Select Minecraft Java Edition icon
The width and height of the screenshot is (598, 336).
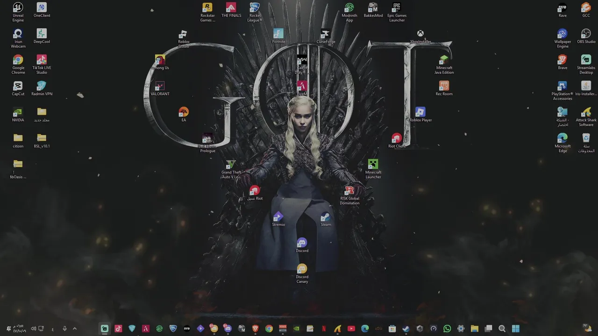444,64
